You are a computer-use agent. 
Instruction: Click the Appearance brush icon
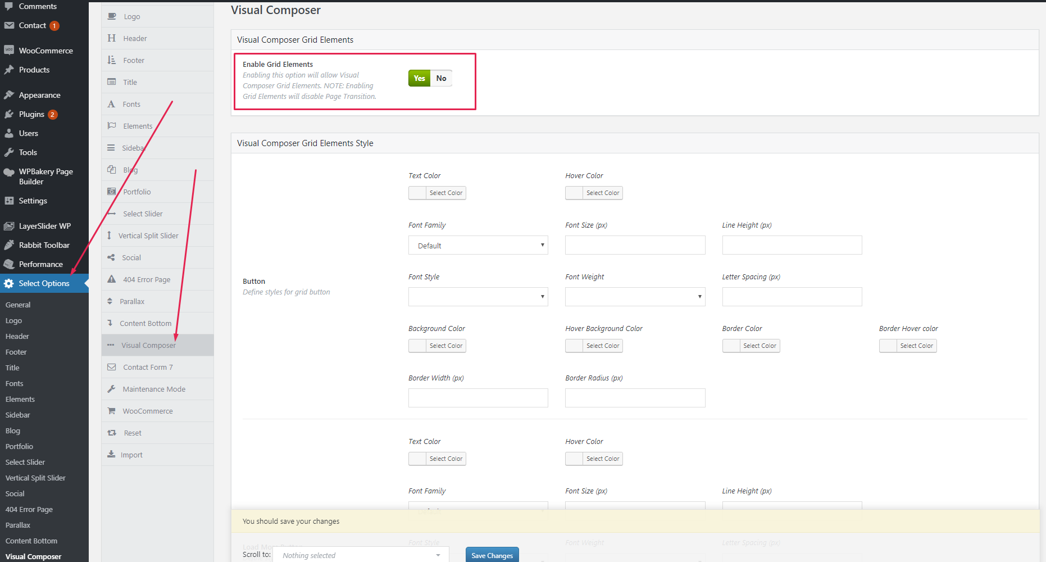coord(9,95)
